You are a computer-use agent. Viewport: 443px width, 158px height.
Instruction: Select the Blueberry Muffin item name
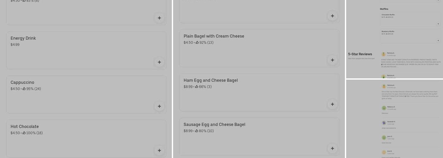pos(388,32)
